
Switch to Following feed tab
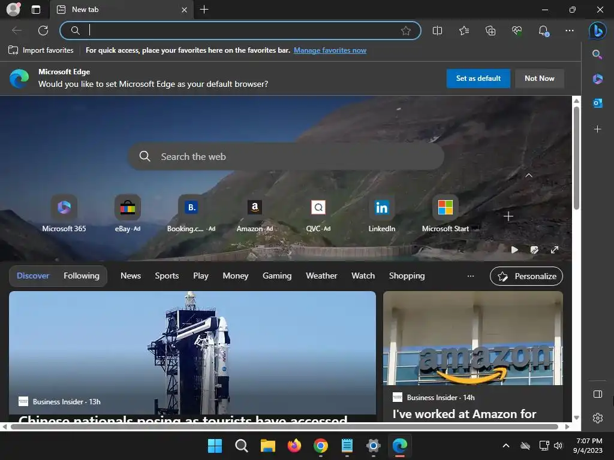(x=82, y=276)
